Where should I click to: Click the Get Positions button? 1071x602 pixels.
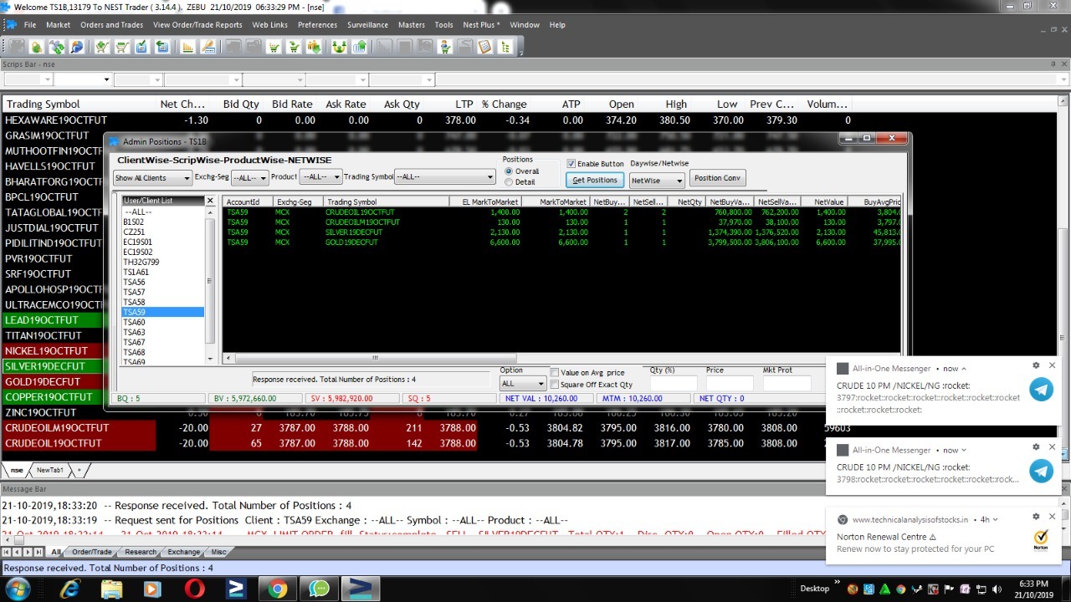click(595, 180)
